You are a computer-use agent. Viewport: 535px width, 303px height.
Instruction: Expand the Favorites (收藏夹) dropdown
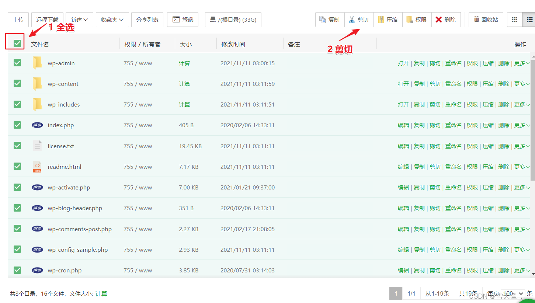click(112, 20)
